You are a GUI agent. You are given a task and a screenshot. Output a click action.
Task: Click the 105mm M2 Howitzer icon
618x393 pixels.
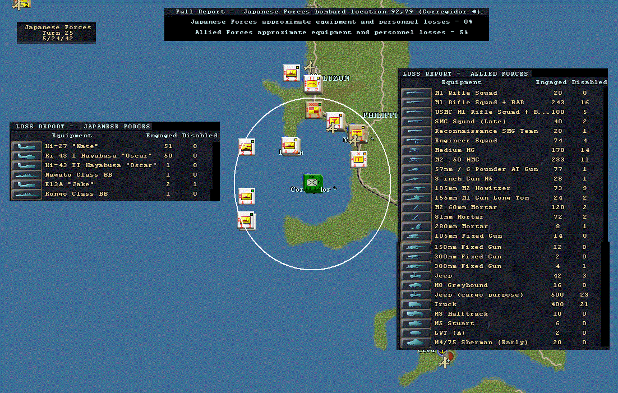pyautogui.click(x=416, y=188)
